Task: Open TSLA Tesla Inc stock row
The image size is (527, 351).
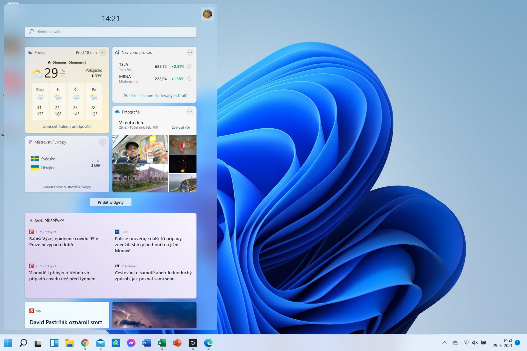Action: tap(154, 66)
